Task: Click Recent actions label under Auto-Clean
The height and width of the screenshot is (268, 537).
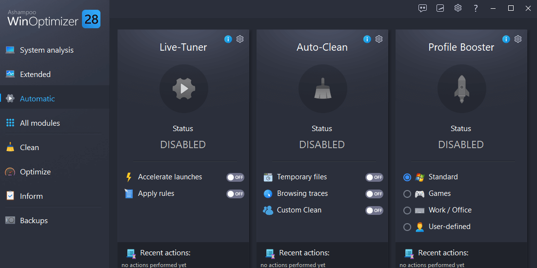Action: click(x=304, y=253)
